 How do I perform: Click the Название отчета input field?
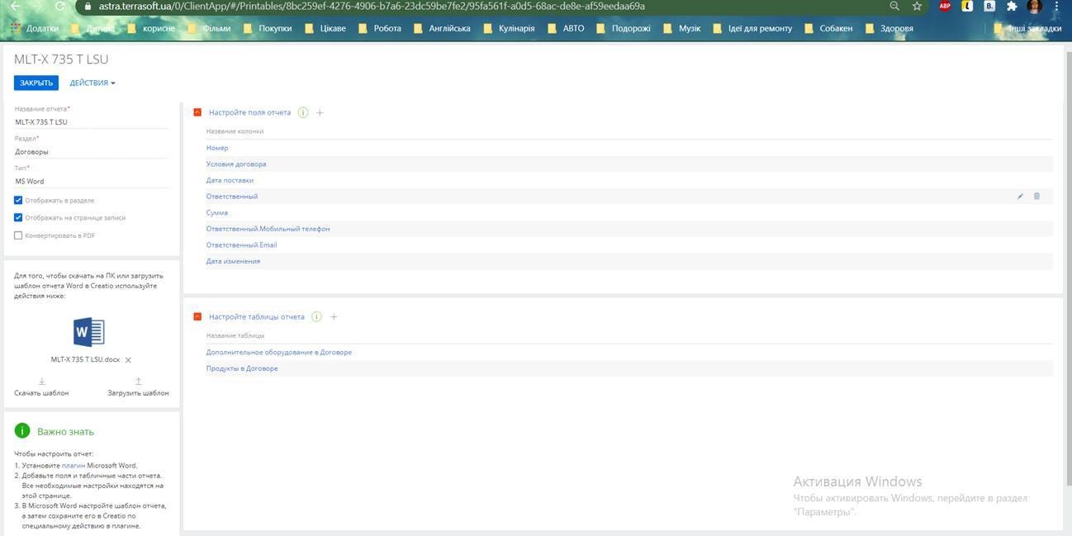pyautogui.click(x=91, y=122)
